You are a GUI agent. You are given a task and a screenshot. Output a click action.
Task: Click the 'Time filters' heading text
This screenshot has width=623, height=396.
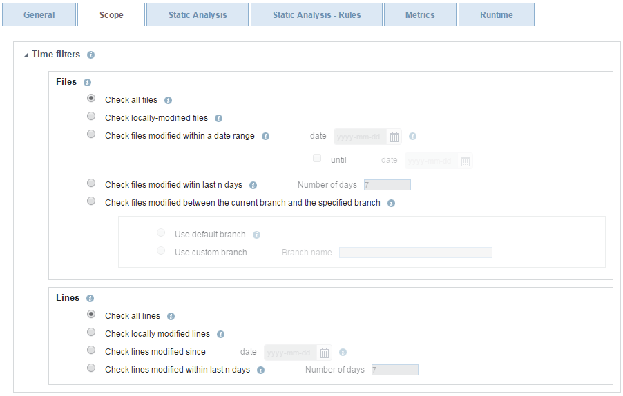pos(56,55)
